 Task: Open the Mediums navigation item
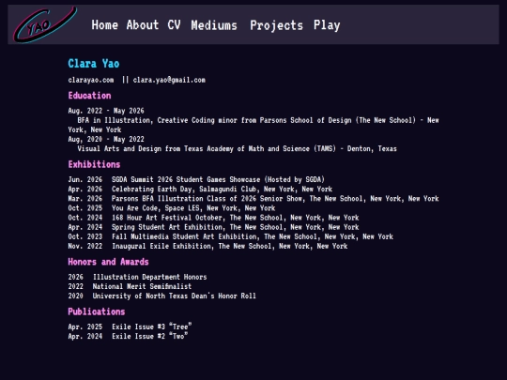[214, 25]
